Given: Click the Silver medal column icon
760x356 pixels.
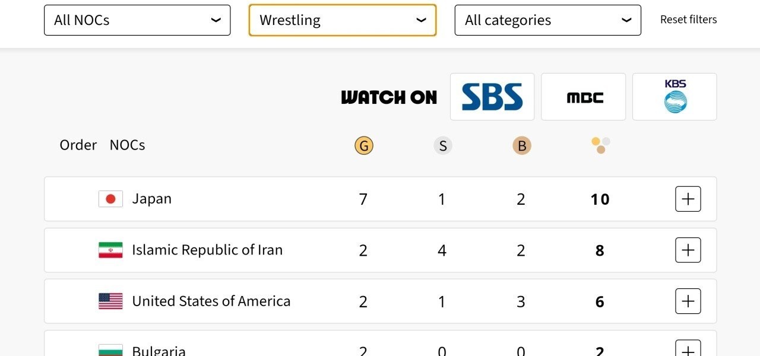Looking at the screenshot, I should pos(442,145).
